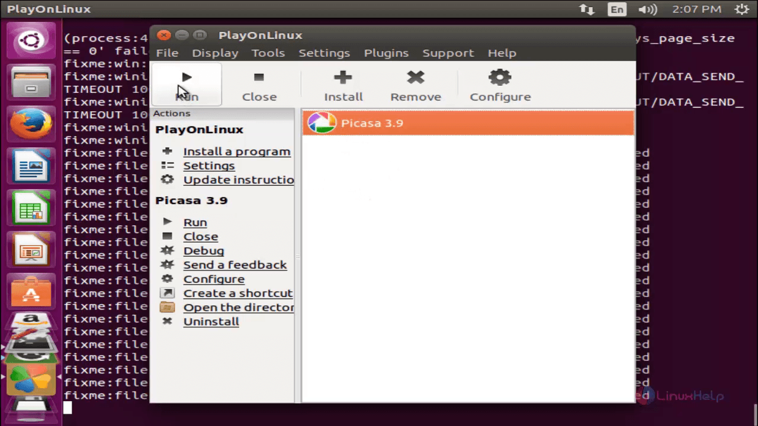
Task: Launch LibreOffice Impress from the launcher
Action: pyautogui.click(x=31, y=250)
